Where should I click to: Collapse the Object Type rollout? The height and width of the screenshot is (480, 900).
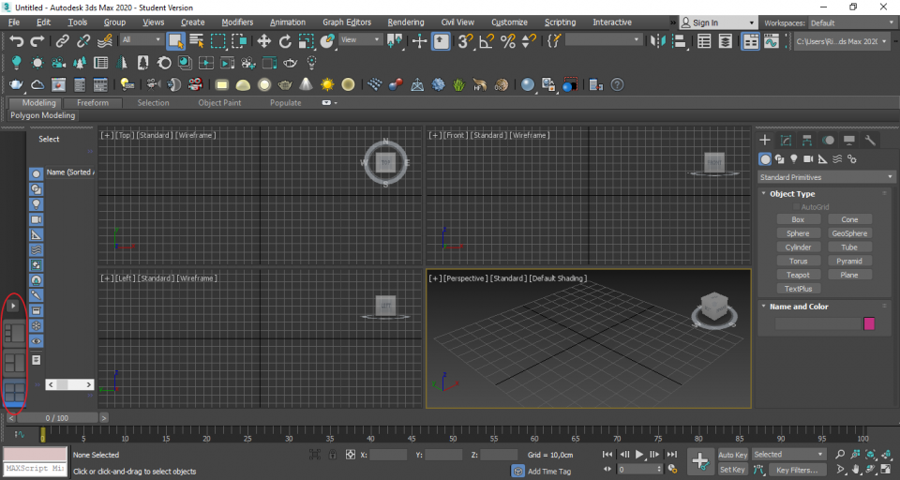(x=763, y=193)
